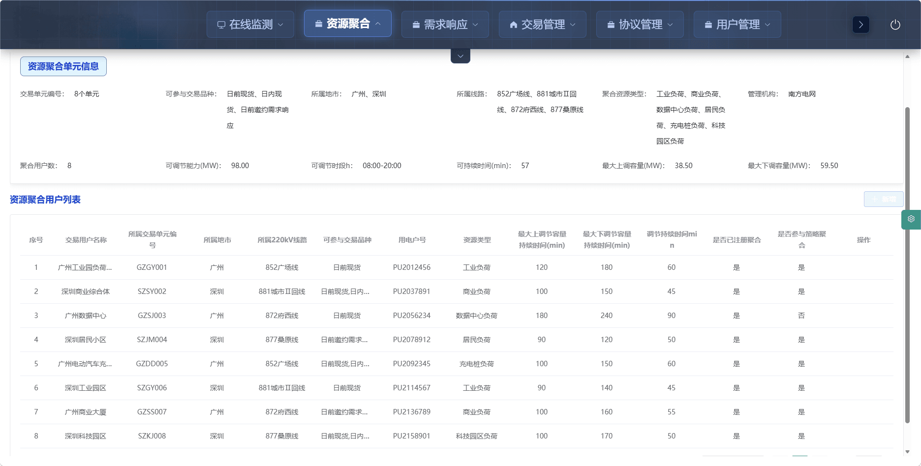The height and width of the screenshot is (466, 921).
Task: Click the briefcase icon beside 资源聚合
Action: click(x=318, y=24)
